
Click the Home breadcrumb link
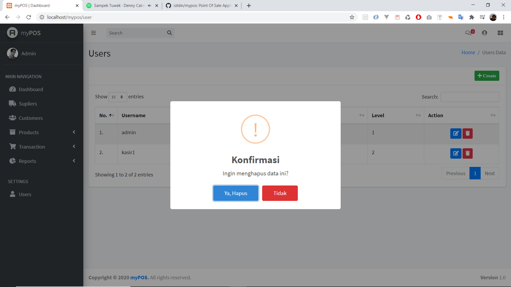tap(468, 52)
